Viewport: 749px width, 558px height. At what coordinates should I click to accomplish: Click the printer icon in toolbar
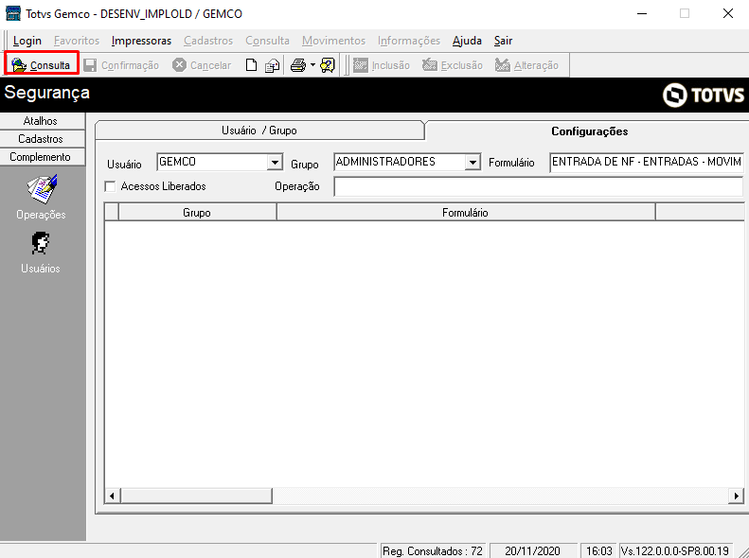point(298,65)
